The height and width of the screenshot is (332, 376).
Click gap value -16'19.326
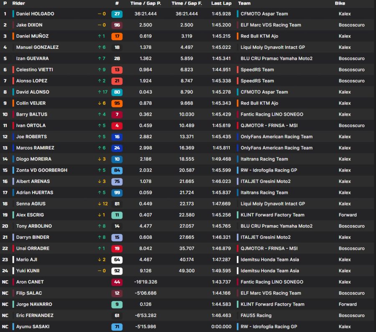coord(145,282)
